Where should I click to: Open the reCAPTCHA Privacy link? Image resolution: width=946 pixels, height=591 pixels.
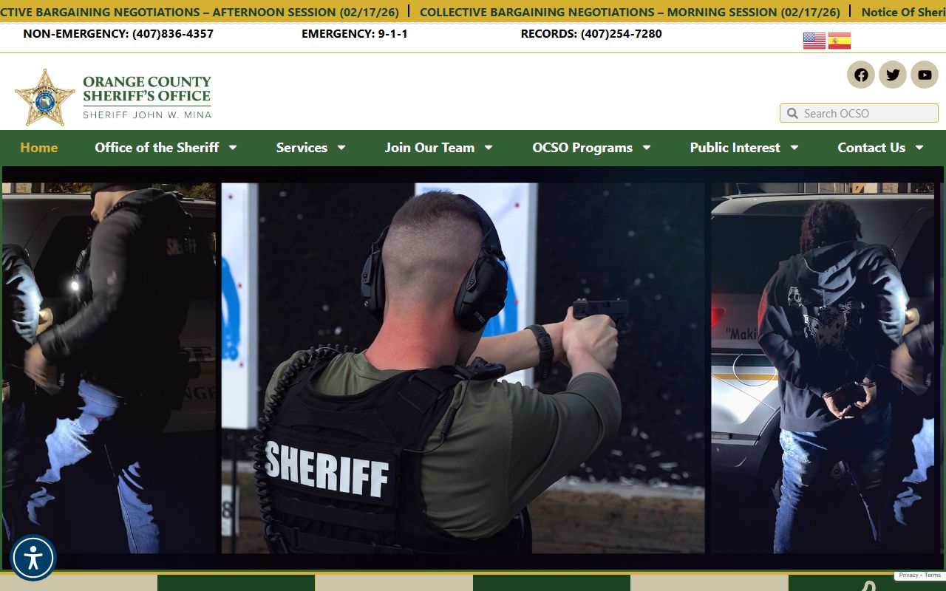pyautogui.click(x=908, y=575)
